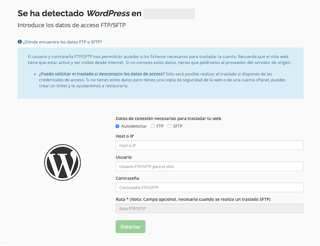The width and height of the screenshot is (320, 246).
Task: Click the 'Ruta *' optional field note label
Action: tap(196, 199)
